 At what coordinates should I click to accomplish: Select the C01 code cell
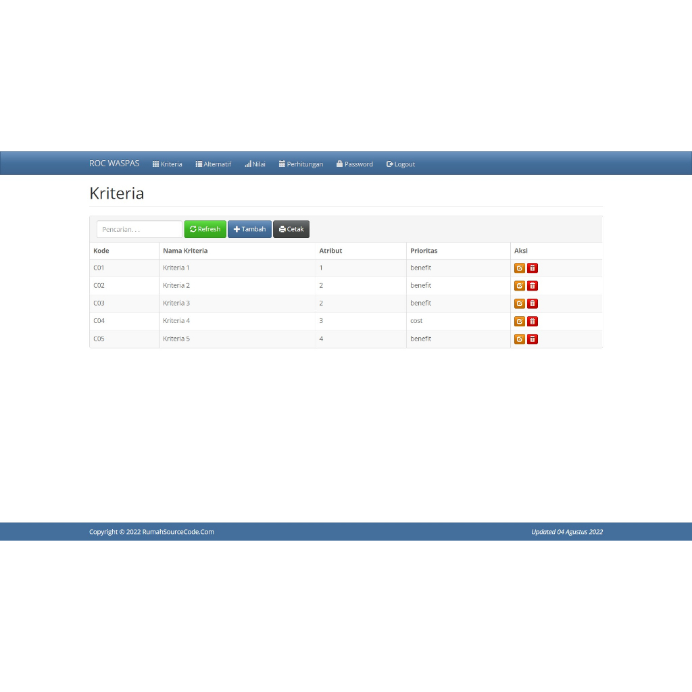point(124,268)
